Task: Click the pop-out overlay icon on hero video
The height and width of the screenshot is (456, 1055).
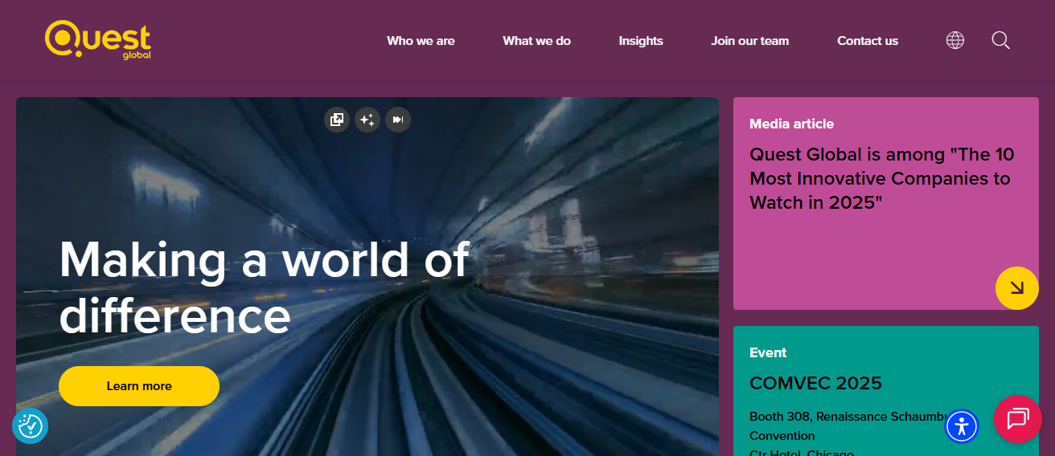Action: (x=337, y=120)
